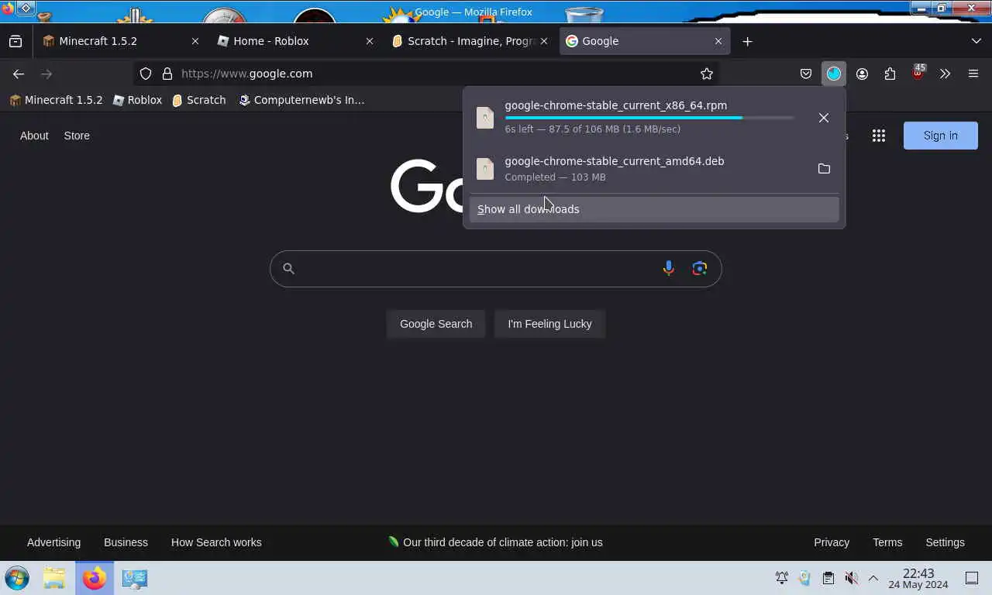
Task: Open tracking protection shield icon
Action: [x=146, y=74]
